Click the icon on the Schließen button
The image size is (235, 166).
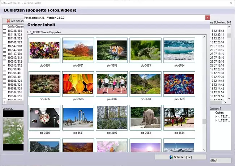pos(171,157)
